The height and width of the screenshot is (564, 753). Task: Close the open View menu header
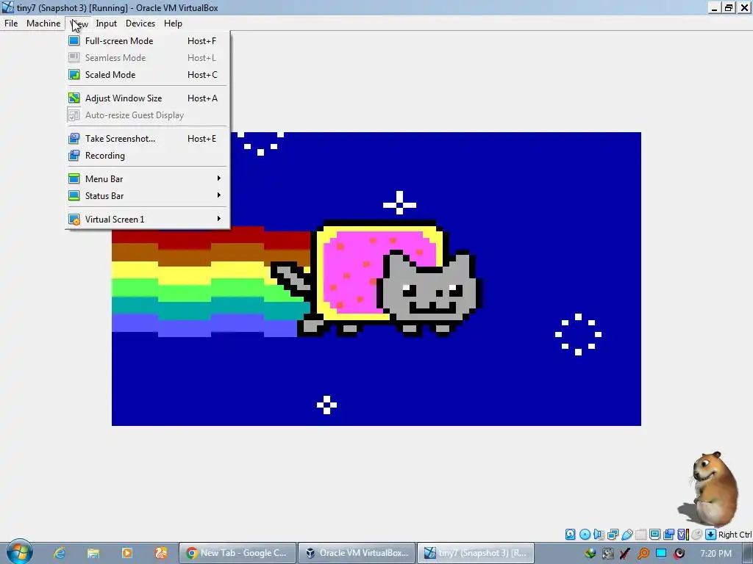click(79, 23)
